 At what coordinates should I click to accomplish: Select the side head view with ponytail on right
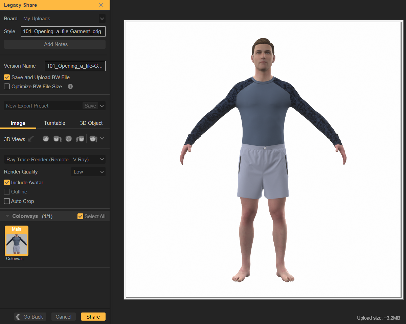coord(57,139)
